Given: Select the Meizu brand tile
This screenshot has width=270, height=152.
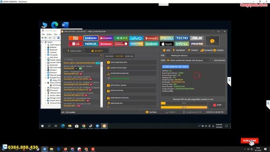Looking at the screenshot, I should (x=167, y=38).
